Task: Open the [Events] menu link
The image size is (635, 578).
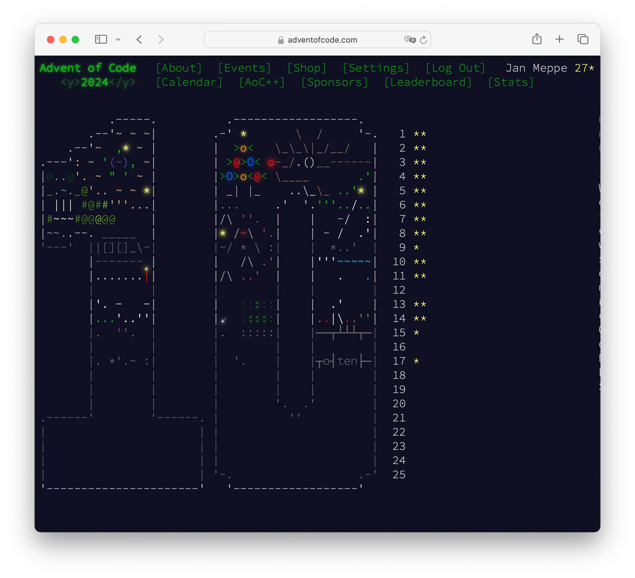Action: click(244, 68)
